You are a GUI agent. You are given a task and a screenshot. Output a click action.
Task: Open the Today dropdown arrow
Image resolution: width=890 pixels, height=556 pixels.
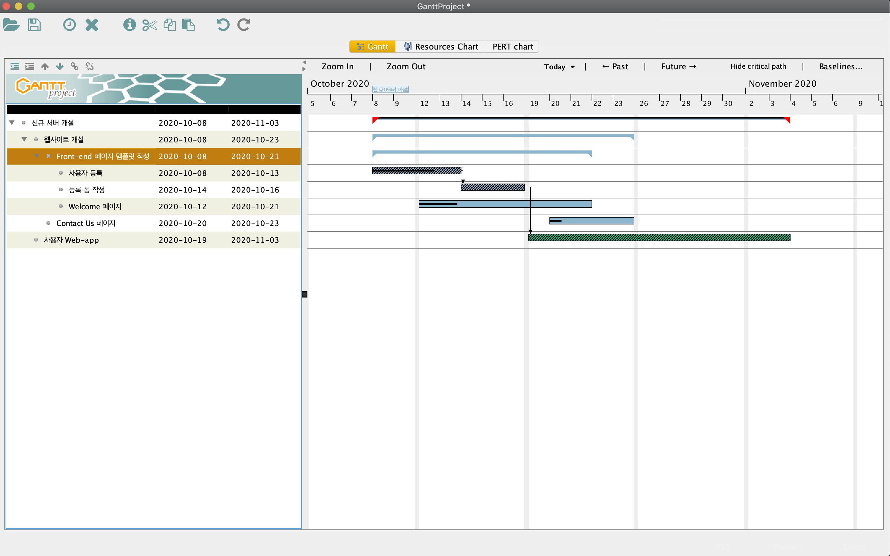click(573, 67)
